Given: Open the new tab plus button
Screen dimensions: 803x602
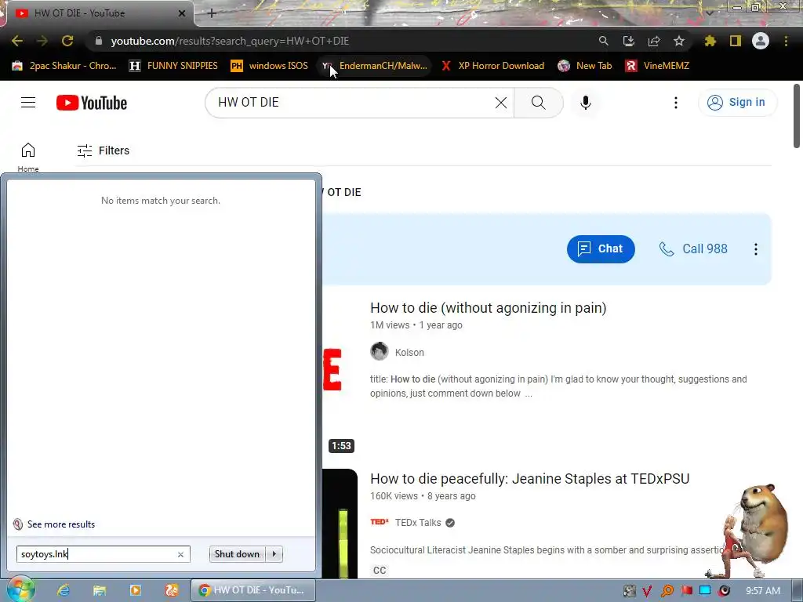Looking at the screenshot, I should pyautogui.click(x=212, y=13).
